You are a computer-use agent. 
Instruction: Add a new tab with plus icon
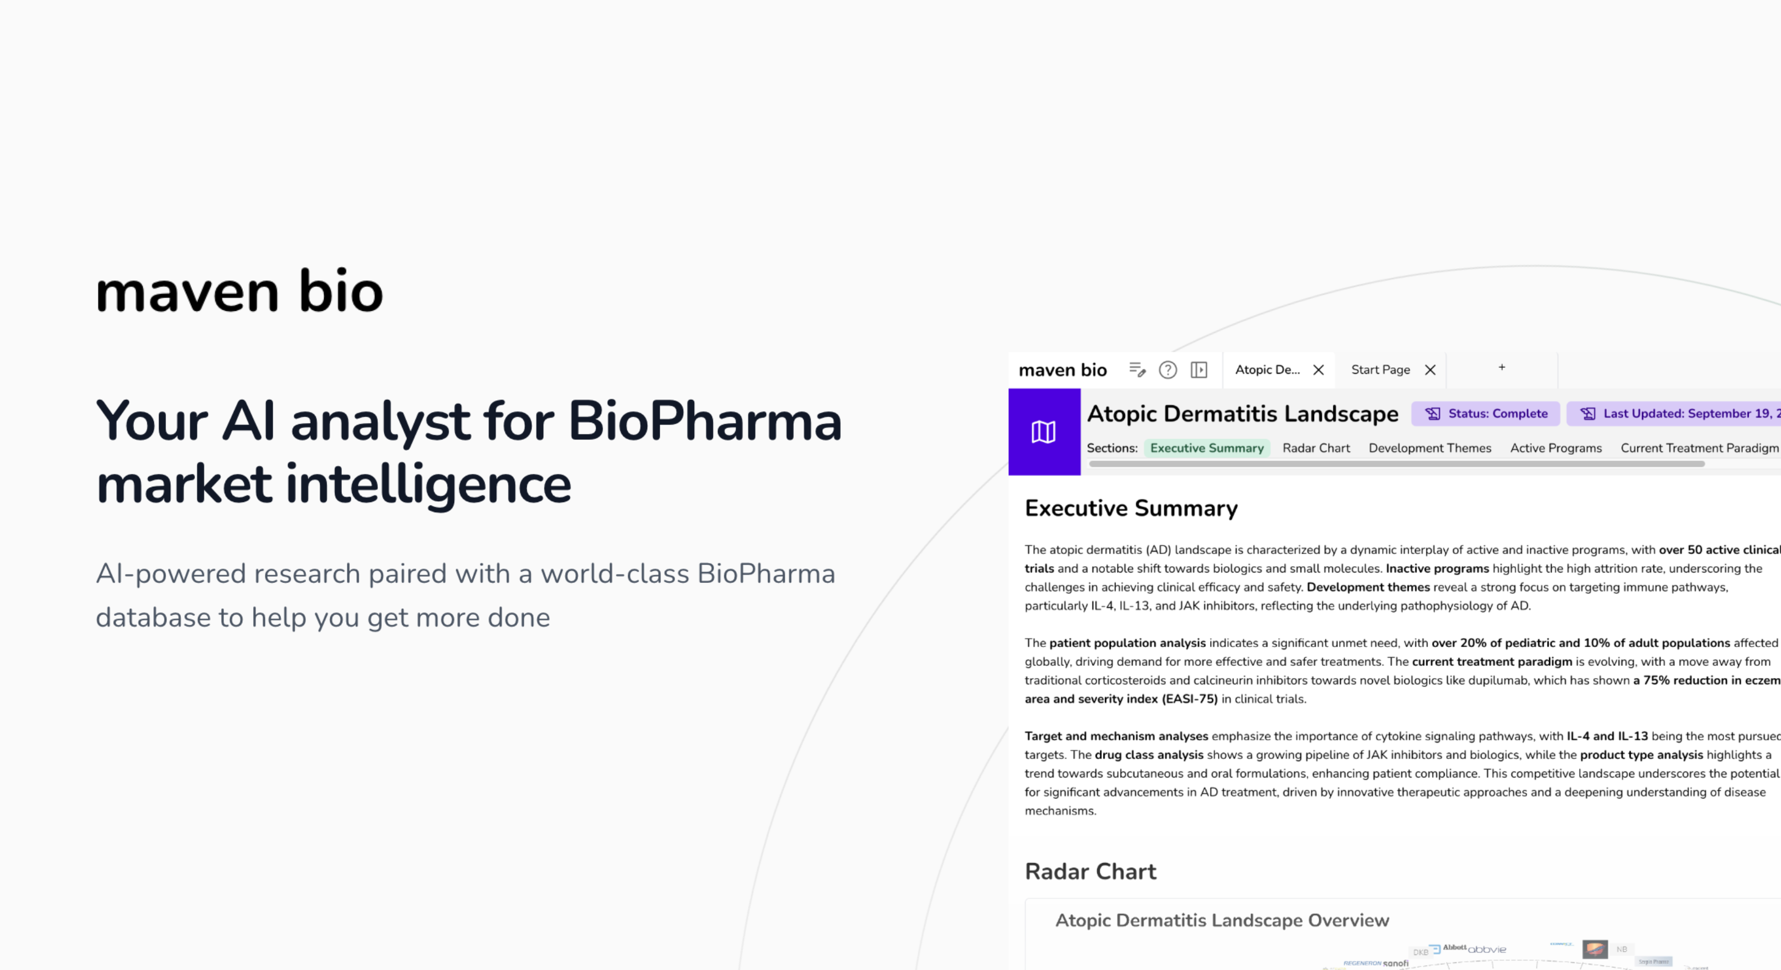[x=1502, y=367]
